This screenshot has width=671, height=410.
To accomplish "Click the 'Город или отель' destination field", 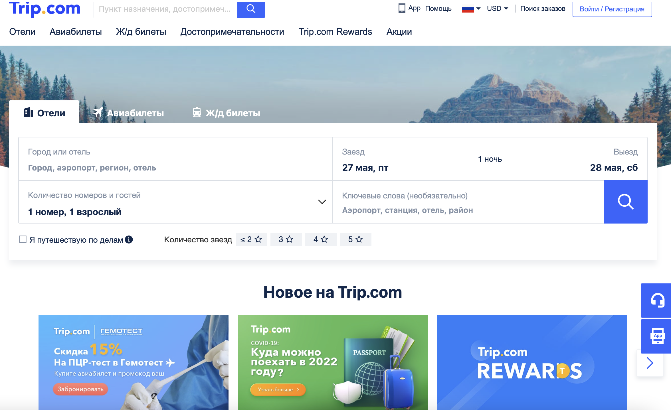I will tap(175, 159).
